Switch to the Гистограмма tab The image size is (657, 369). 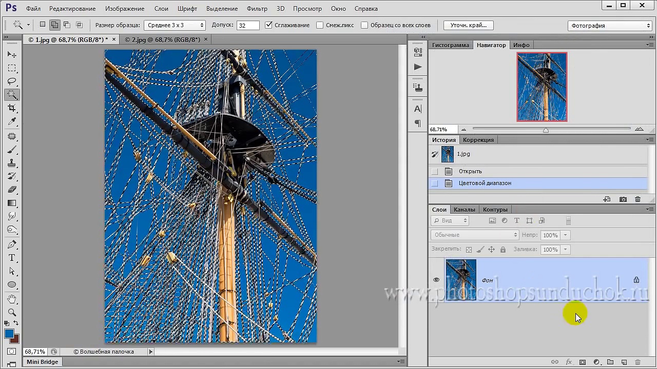[x=451, y=45]
